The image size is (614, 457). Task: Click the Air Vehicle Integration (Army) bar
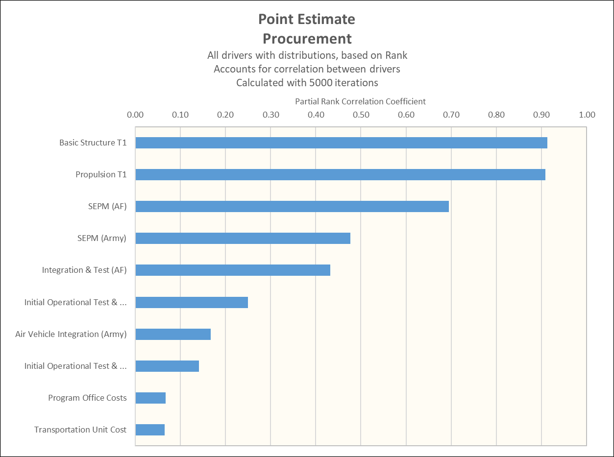tap(172, 334)
